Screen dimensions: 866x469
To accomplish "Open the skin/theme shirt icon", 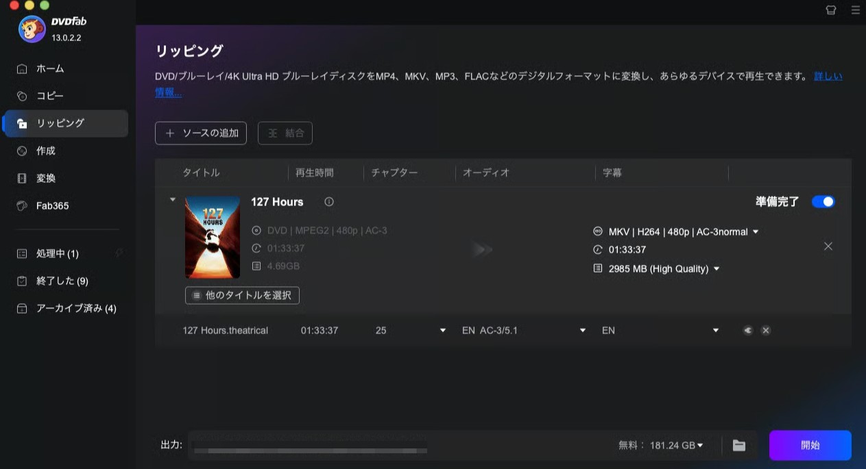I will point(831,10).
